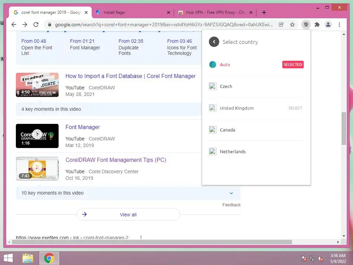
Task: Expand 10 key moments in this video
Action: [128, 193]
